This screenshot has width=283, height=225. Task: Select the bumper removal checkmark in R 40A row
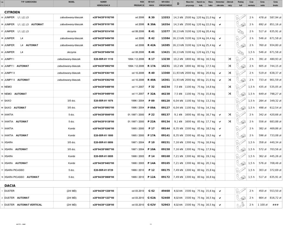tap(220, 80)
